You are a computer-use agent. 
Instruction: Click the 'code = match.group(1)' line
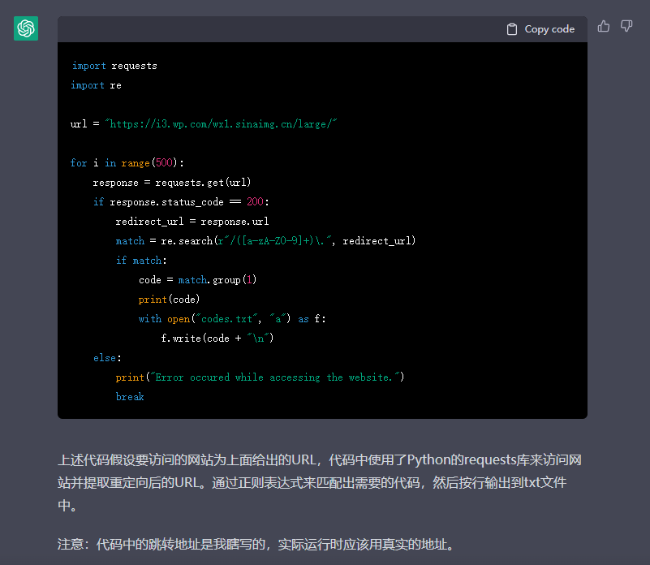197,280
